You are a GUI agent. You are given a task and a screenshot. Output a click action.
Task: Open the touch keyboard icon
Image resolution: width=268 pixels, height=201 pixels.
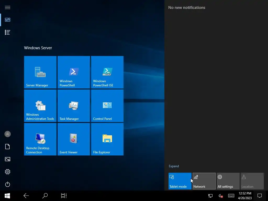click(x=231, y=196)
